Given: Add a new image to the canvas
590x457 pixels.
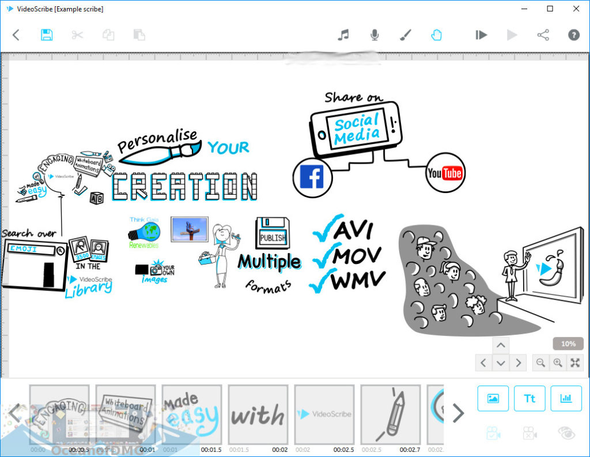Looking at the screenshot, I should (x=493, y=398).
